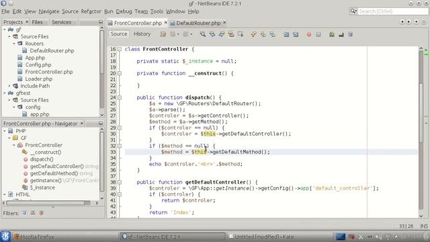Image resolution: width=430 pixels, height=242 pixels.
Task: Click the Last Edit location toolbar icon
Action: [163, 34]
